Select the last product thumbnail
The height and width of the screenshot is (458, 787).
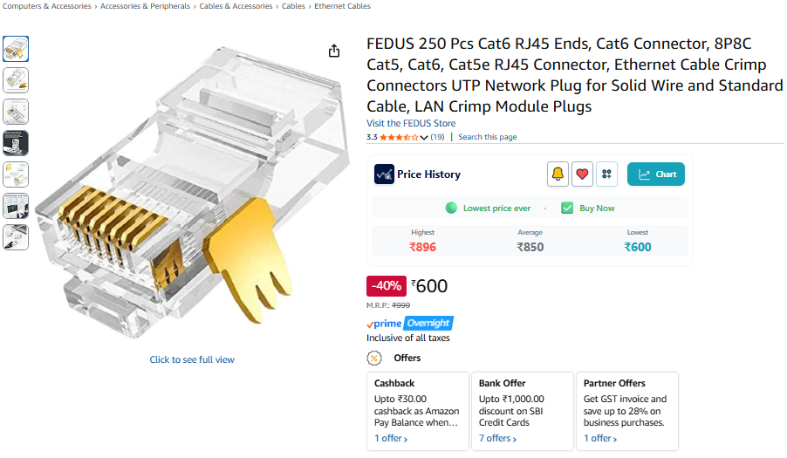pos(16,237)
